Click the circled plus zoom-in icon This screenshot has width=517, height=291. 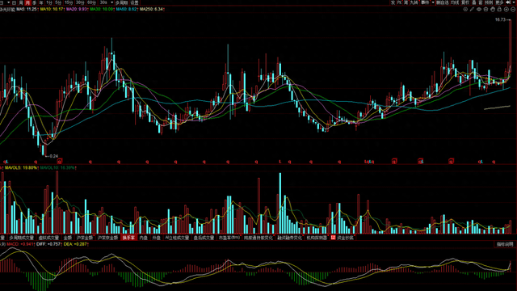[506, 9]
